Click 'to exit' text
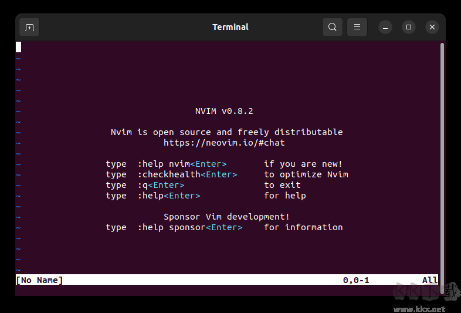The width and height of the screenshot is (461, 313). click(x=282, y=185)
